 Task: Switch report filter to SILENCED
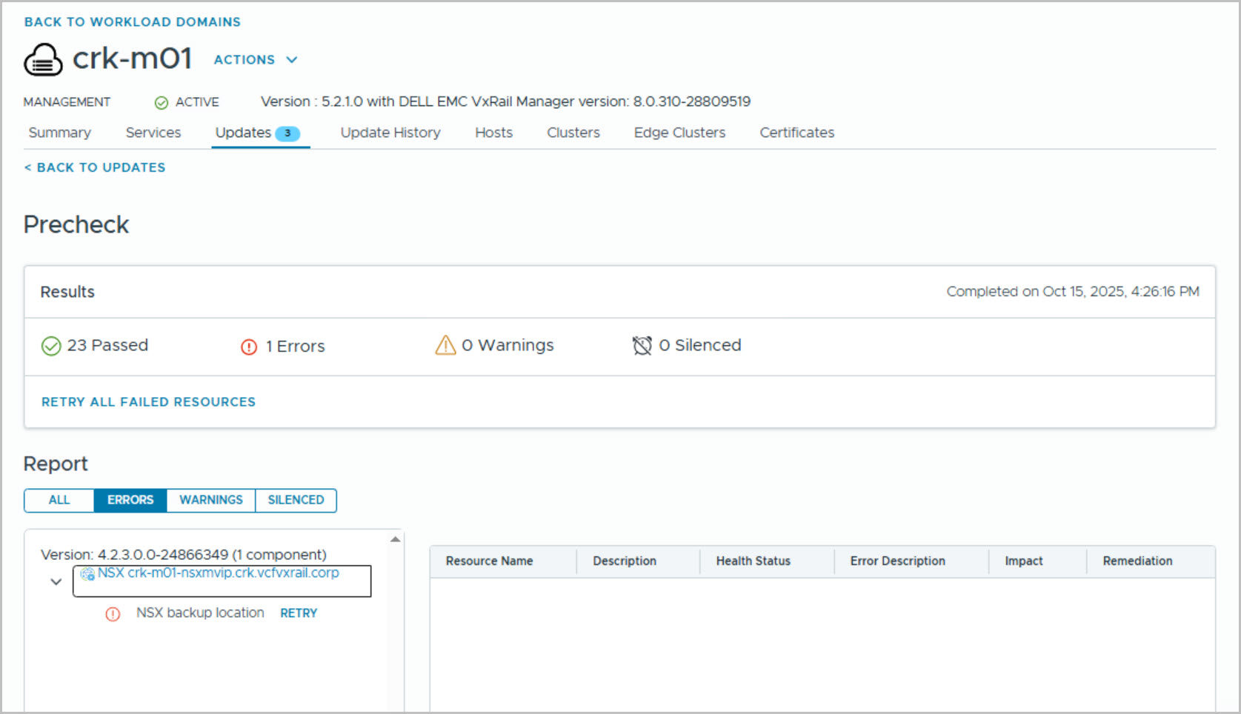pos(296,500)
